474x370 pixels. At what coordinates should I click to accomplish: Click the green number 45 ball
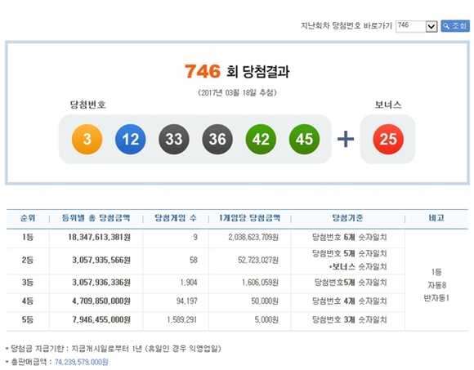coord(304,139)
